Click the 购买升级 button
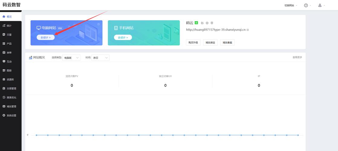 [193, 43]
